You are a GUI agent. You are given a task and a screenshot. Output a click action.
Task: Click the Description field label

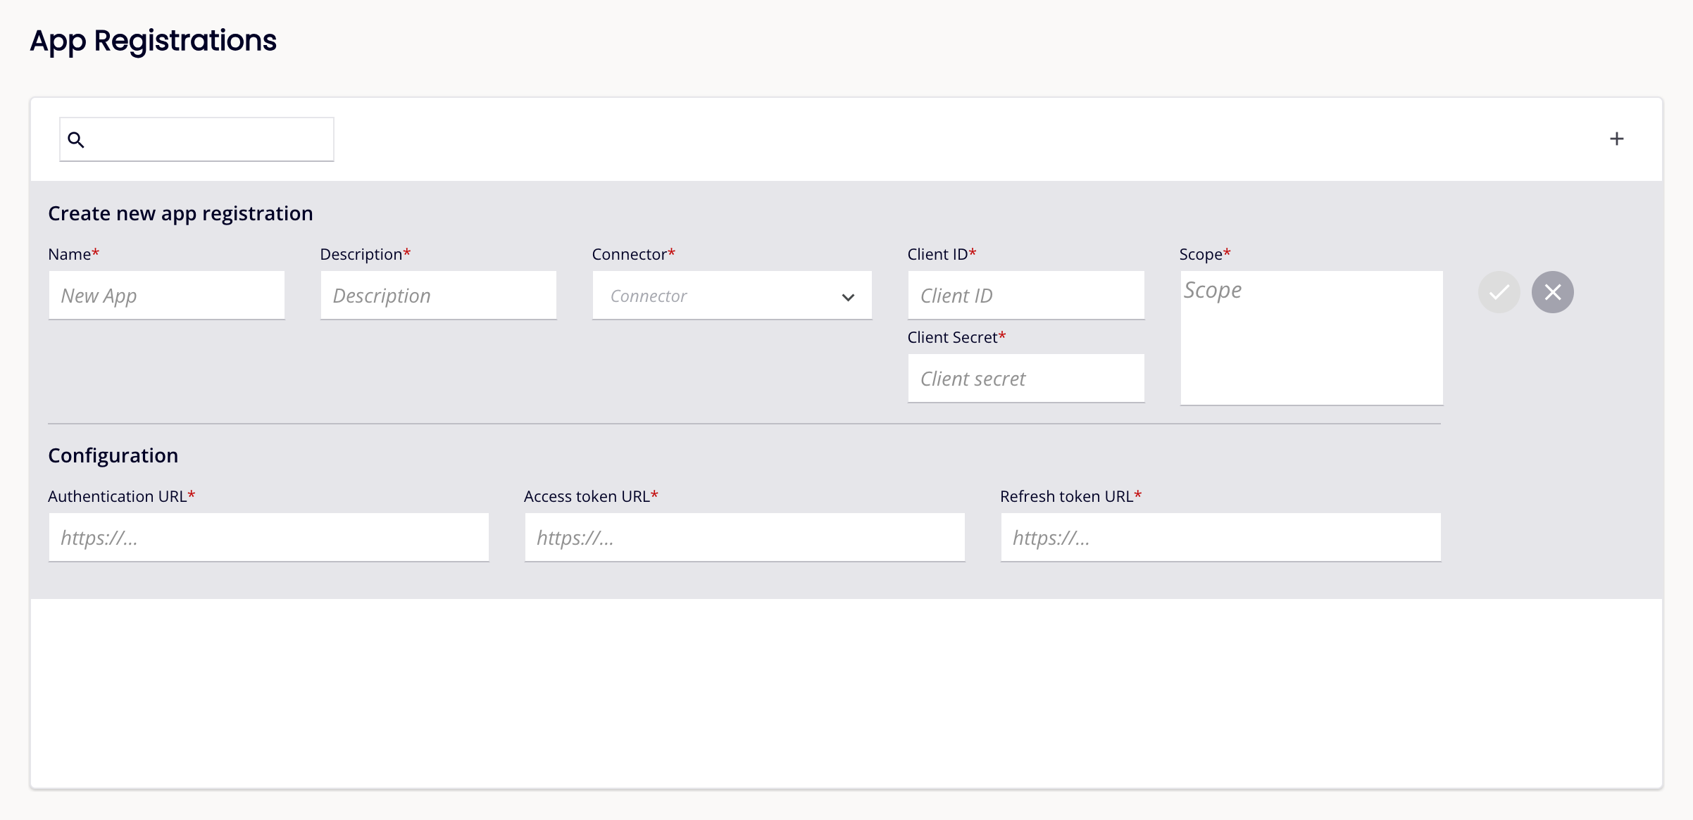click(x=365, y=254)
